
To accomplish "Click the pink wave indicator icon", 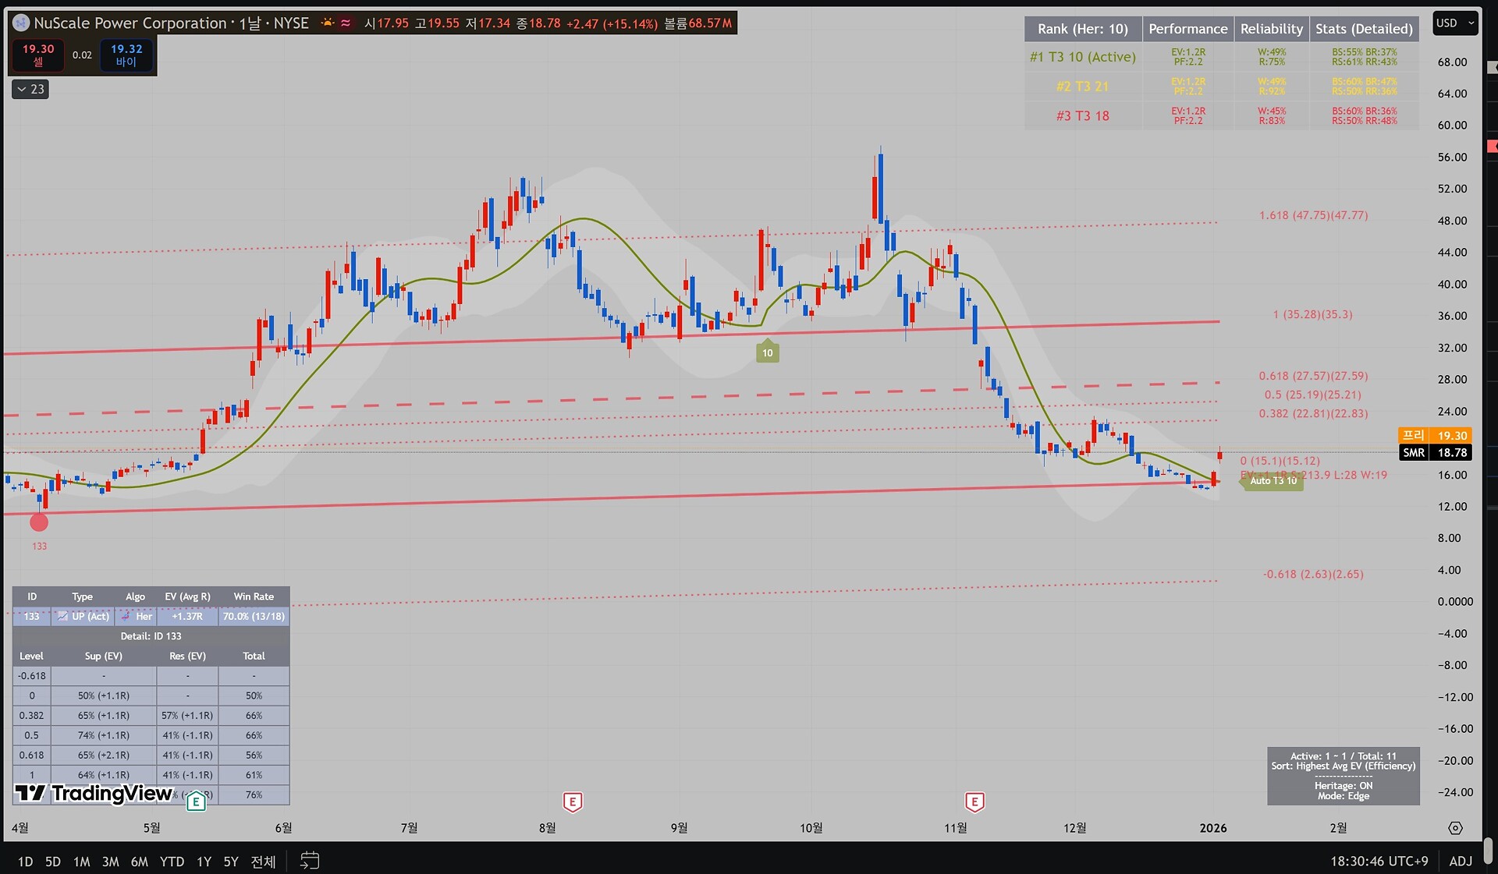I will pos(346,23).
